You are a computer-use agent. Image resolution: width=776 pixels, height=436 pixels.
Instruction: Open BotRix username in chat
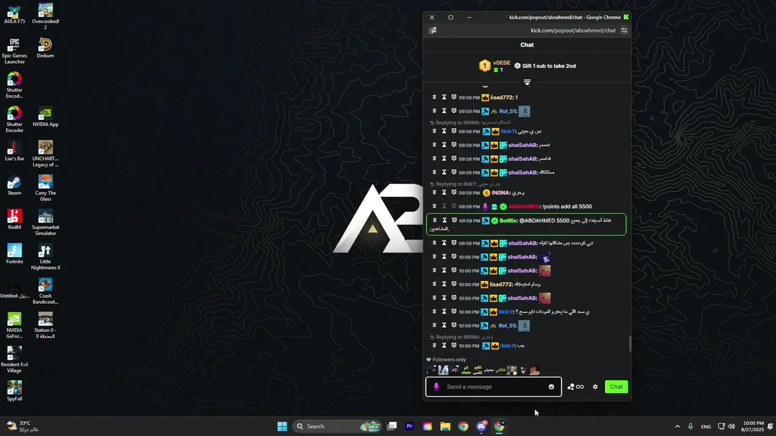tap(508, 220)
